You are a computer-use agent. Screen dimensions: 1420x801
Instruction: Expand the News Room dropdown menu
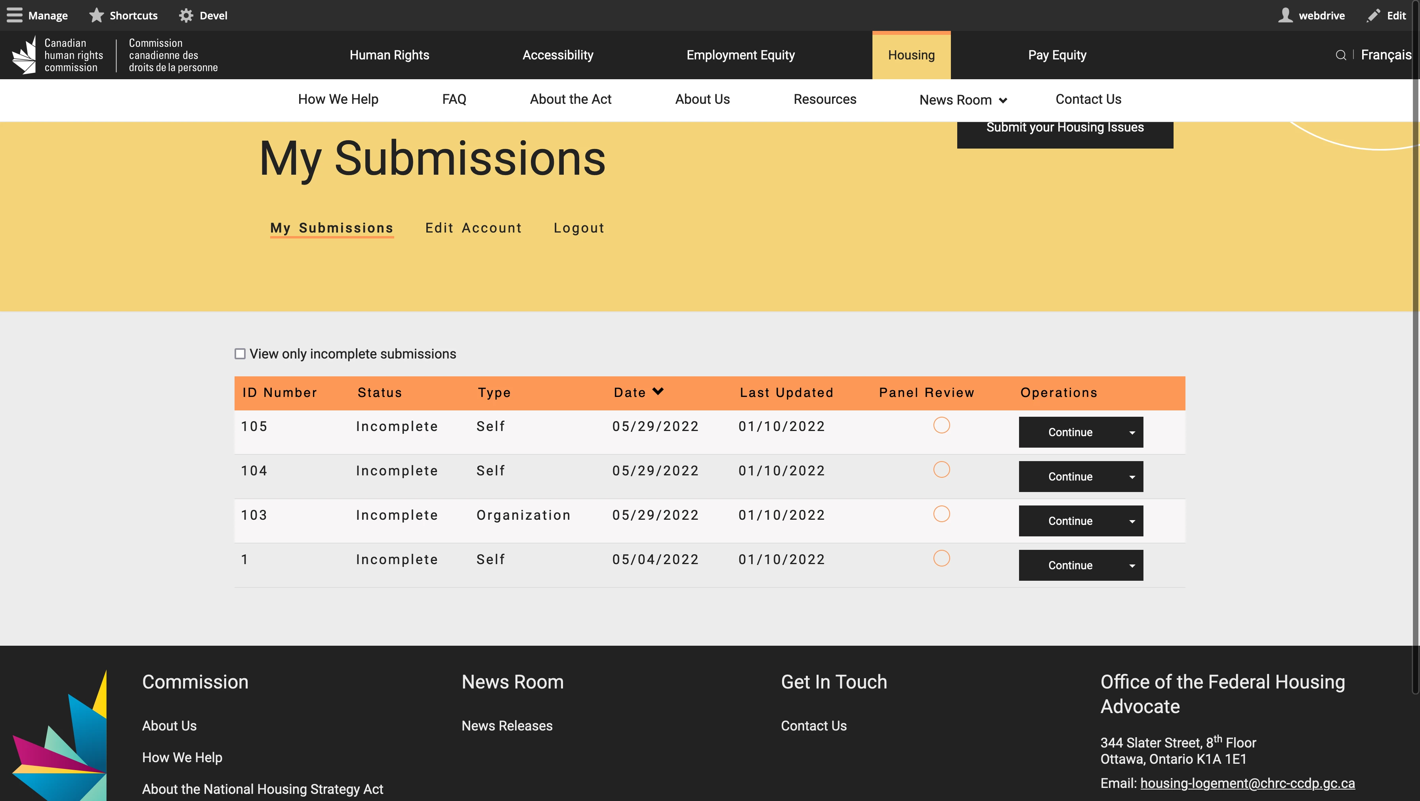click(962, 100)
